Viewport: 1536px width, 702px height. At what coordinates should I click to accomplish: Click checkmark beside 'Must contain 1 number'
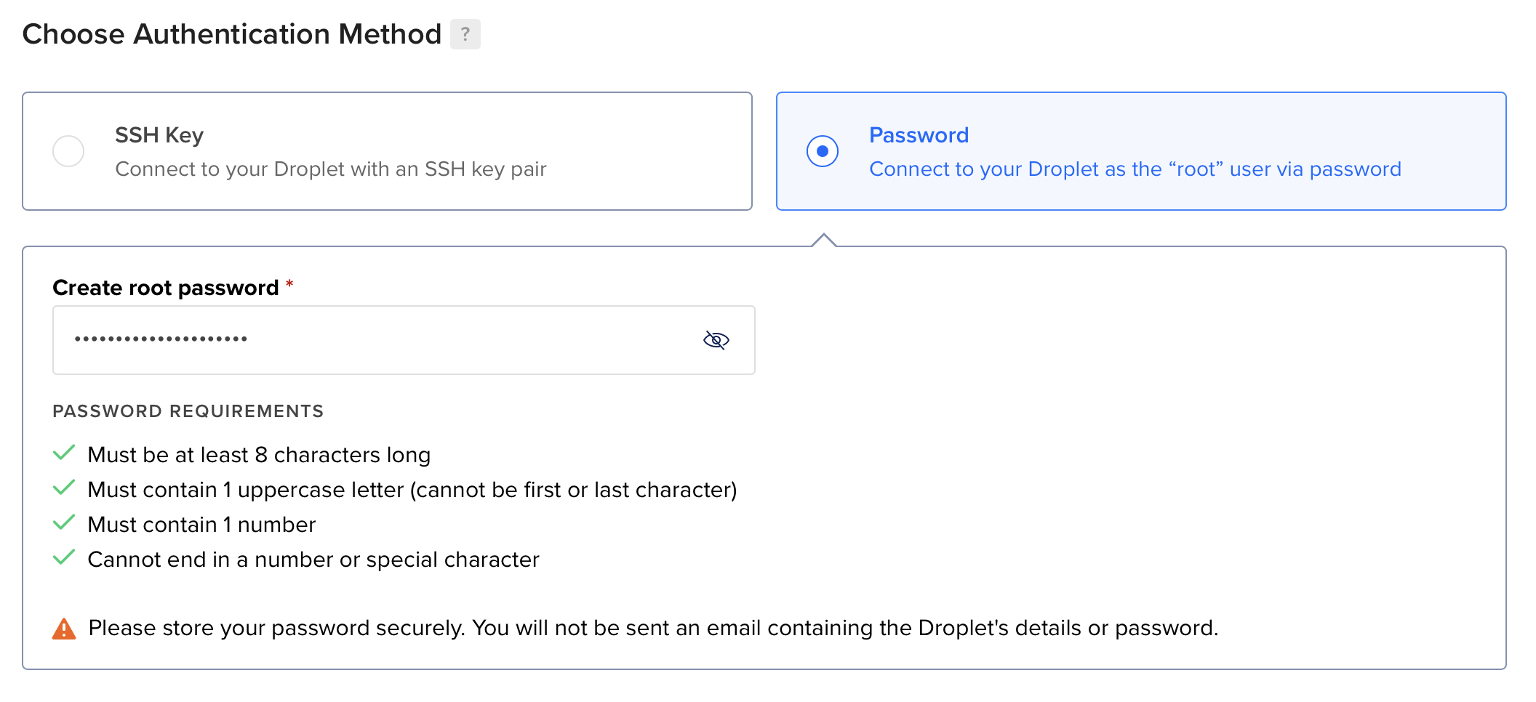point(64,523)
